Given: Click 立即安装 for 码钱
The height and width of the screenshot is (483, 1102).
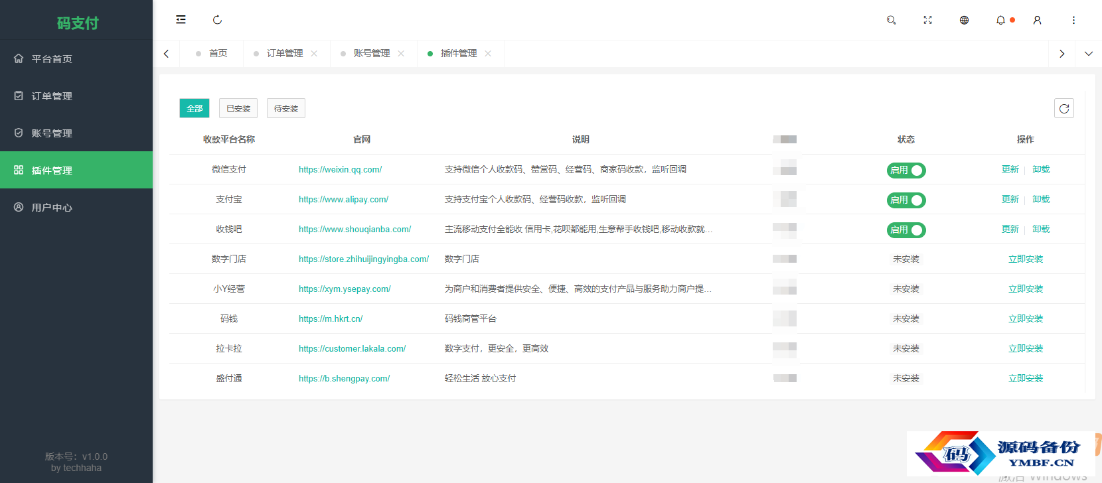Looking at the screenshot, I should [1026, 318].
